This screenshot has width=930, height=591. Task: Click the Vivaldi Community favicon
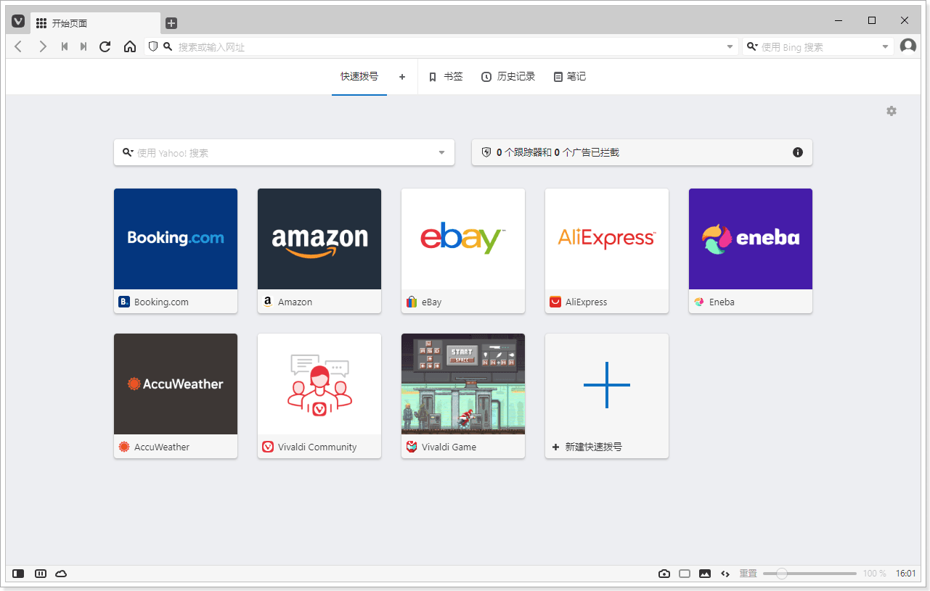click(268, 447)
